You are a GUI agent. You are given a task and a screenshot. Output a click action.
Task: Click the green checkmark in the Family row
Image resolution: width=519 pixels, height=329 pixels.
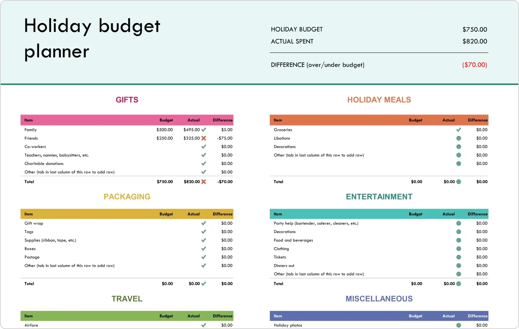[204, 130]
